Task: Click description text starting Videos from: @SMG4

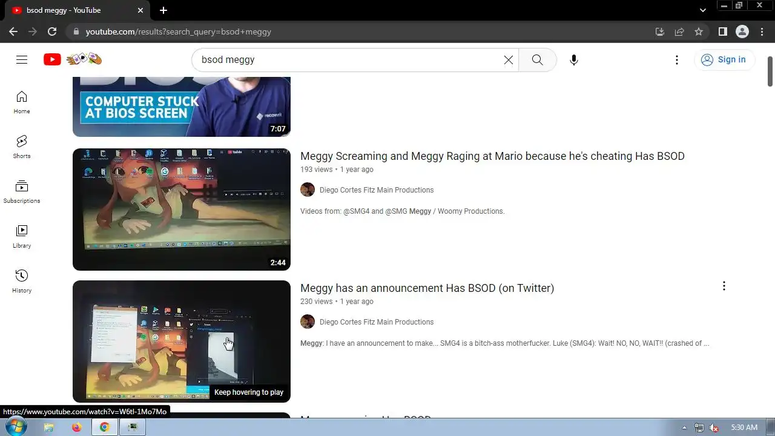Action: pos(402,211)
